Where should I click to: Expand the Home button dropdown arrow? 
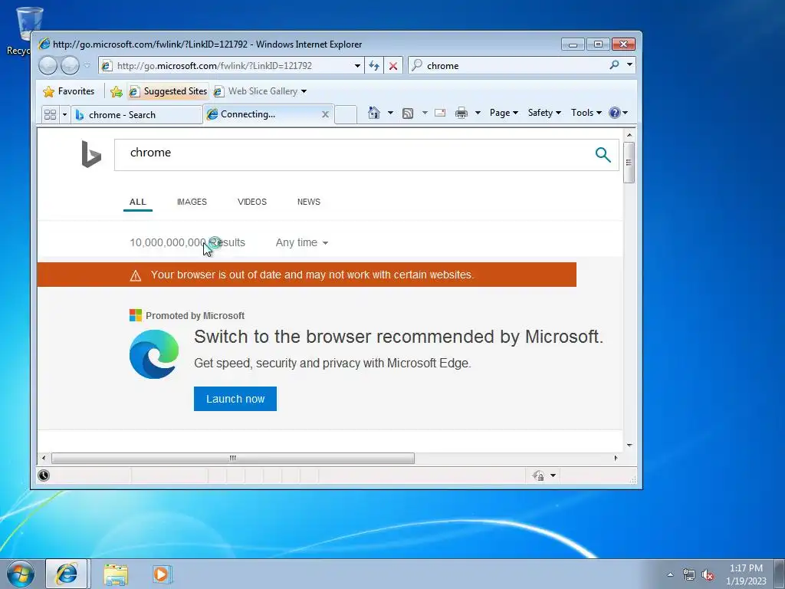click(x=390, y=113)
